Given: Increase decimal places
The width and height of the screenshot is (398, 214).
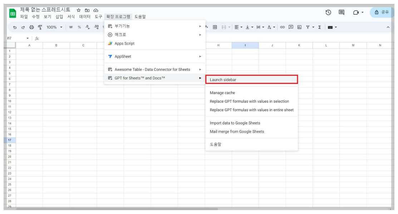Looking at the screenshot, I should pyautogui.click(x=97, y=27).
